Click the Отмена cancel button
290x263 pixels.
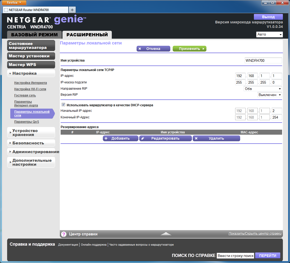pyautogui.click(x=153, y=49)
